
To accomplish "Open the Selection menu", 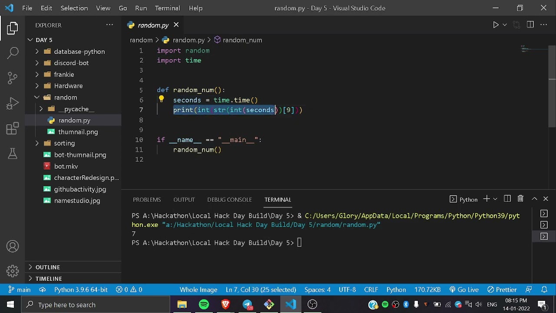I will coord(74,8).
